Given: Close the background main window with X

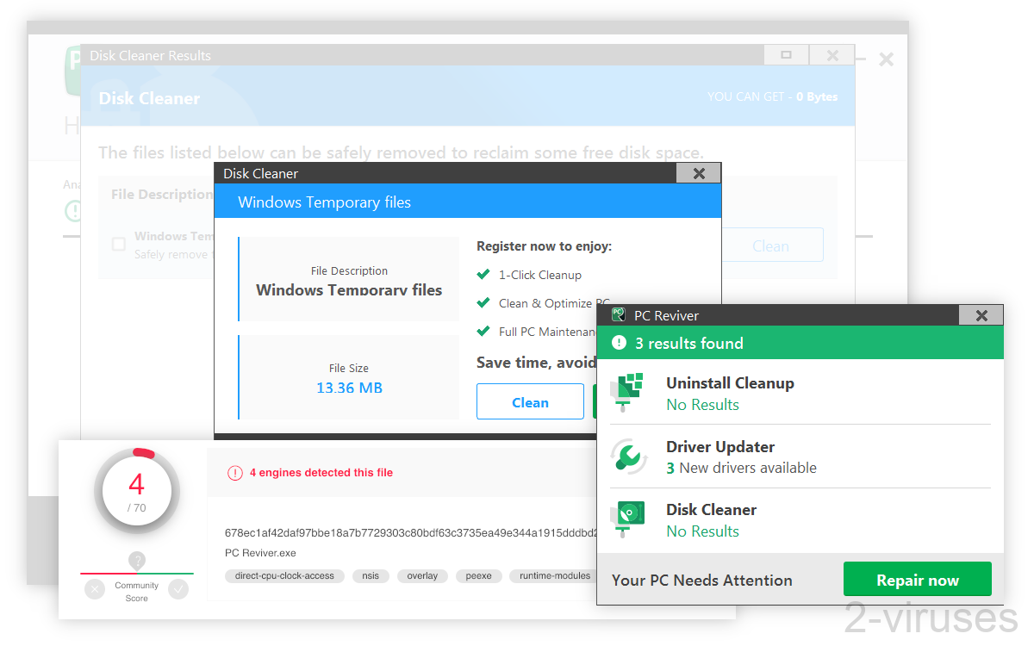Looking at the screenshot, I should click(x=886, y=59).
